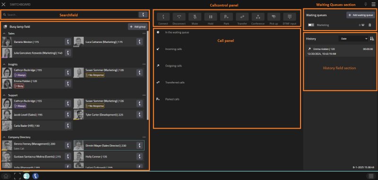
Task: Click the Park call icon
Action: (x=226, y=17)
